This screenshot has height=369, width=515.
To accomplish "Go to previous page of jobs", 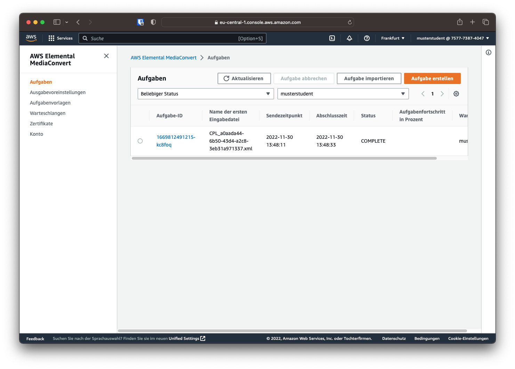I will point(423,94).
